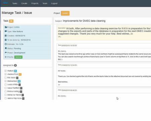Click the 'Type: New feature' row
The width and height of the screenshot is (151, 121).
[27, 32]
